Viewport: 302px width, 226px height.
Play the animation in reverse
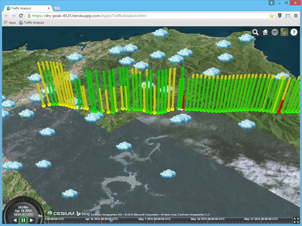coord(15,220)
